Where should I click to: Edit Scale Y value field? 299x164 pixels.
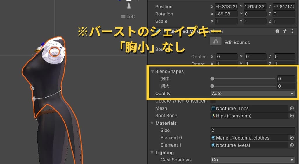click(255, 21)
